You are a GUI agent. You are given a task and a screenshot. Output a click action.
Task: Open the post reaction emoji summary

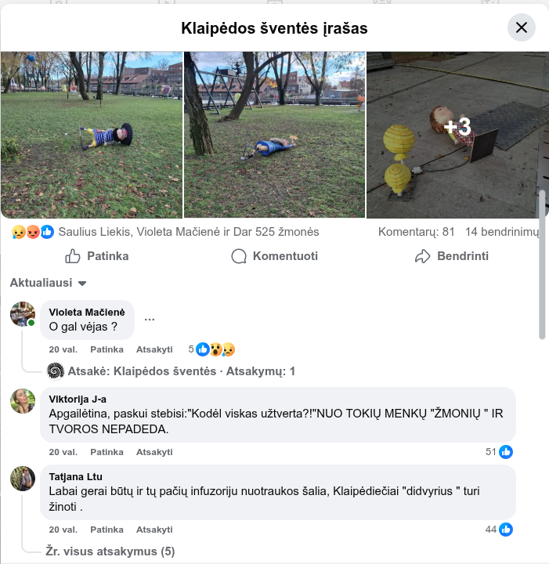(33, 232)
